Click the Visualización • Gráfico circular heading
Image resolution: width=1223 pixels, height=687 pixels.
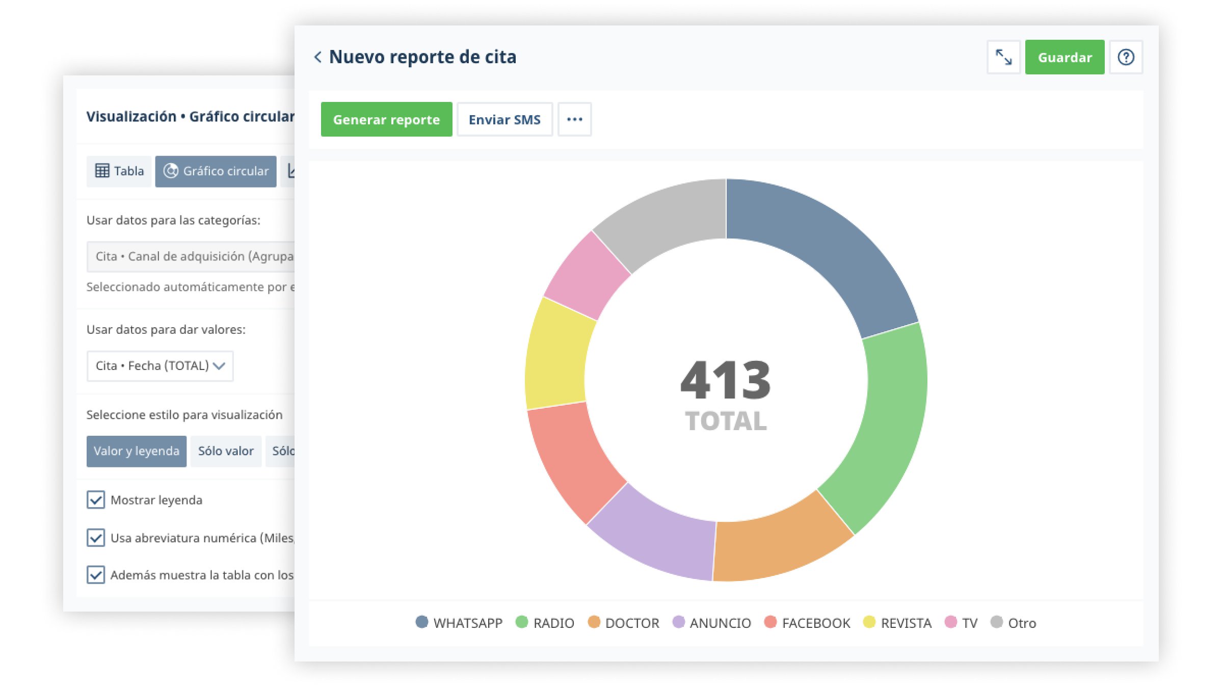pos(191,117)
